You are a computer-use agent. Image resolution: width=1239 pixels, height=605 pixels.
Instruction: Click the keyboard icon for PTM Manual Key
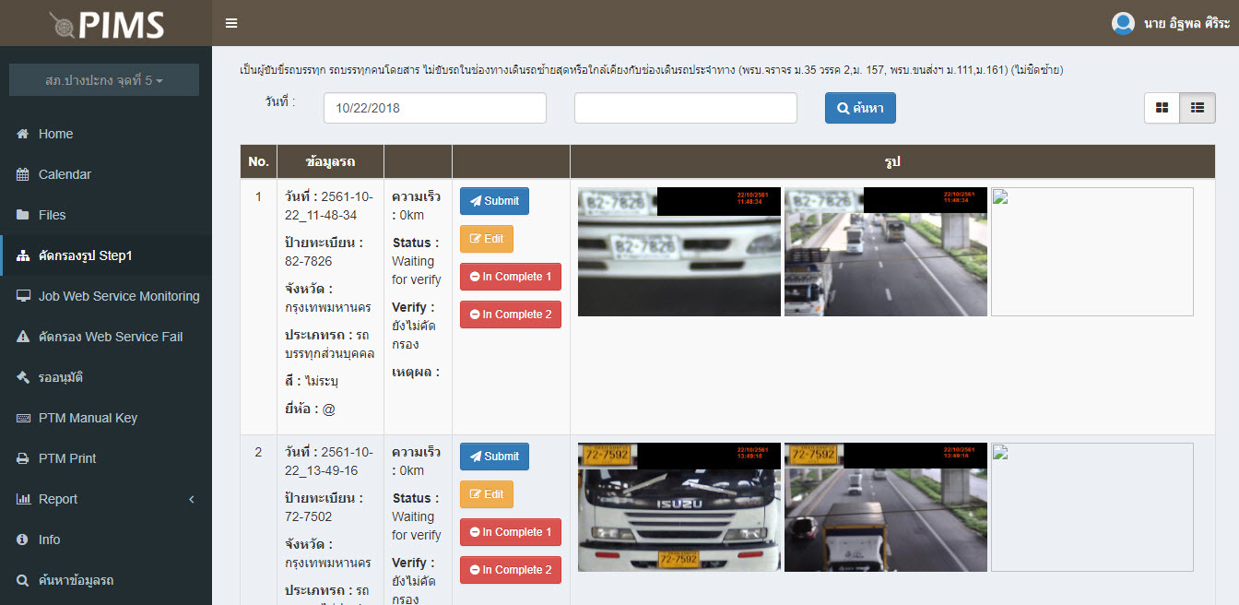[x=23, y=418]
